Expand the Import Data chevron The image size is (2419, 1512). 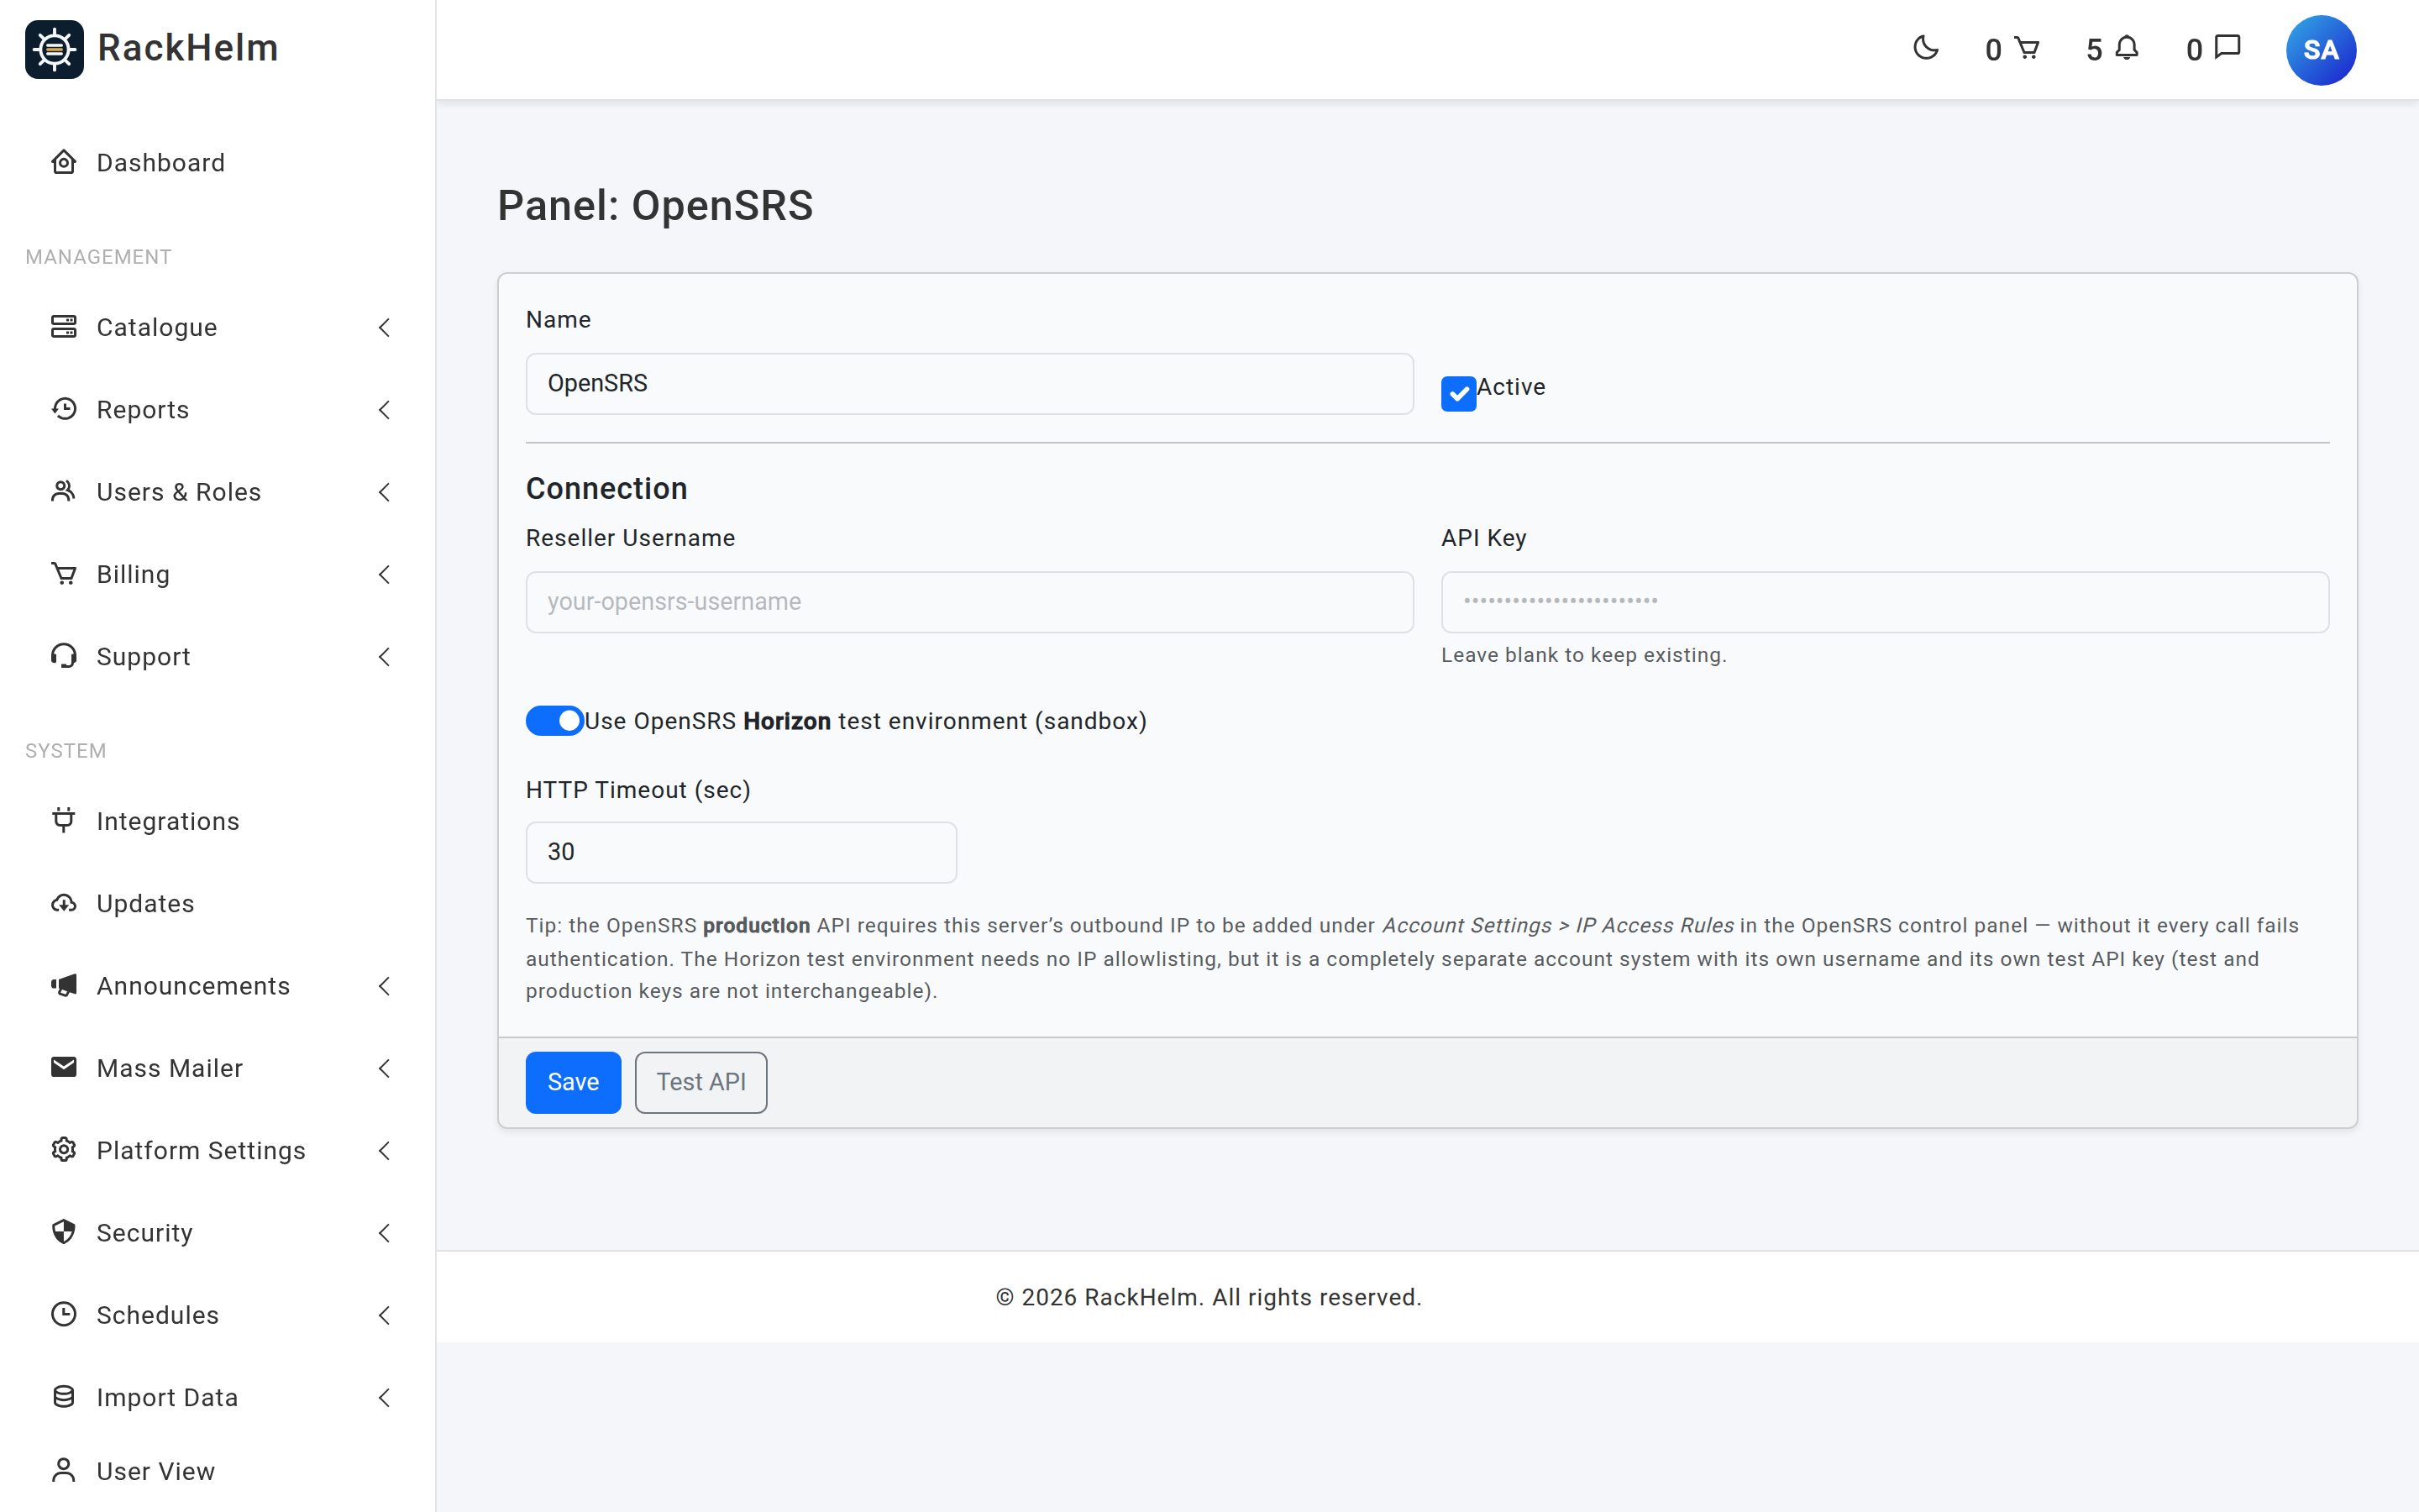click(x=384, y=1397)
